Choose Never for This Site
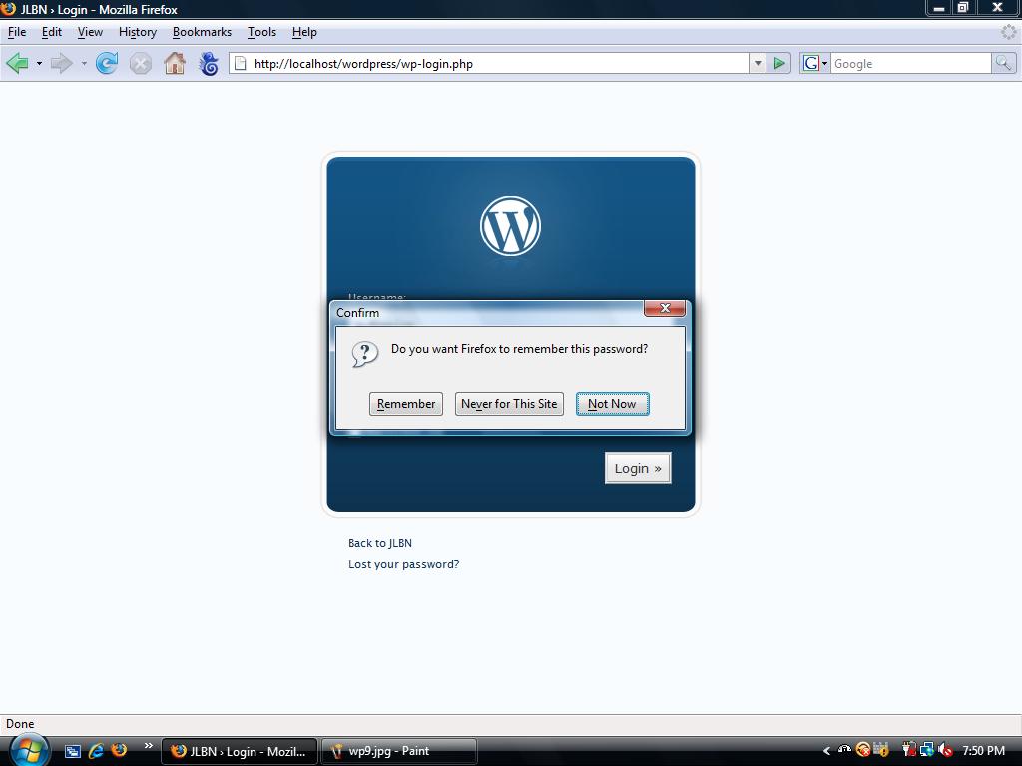The image size is (1022, 766). pos(509,404)
